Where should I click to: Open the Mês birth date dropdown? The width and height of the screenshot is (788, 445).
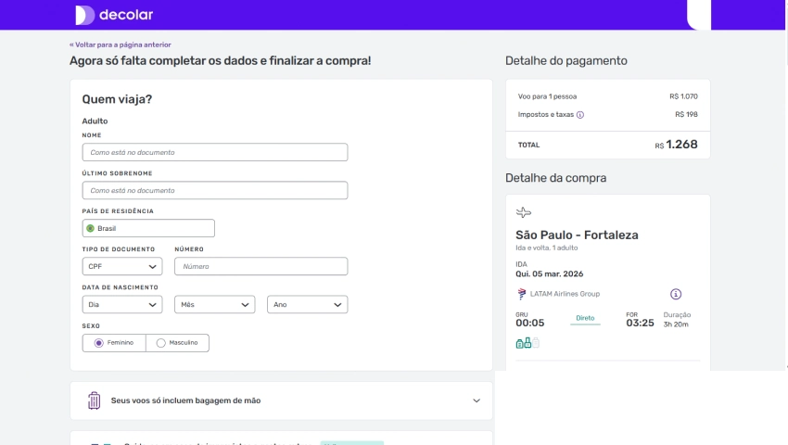pos(214,305)
